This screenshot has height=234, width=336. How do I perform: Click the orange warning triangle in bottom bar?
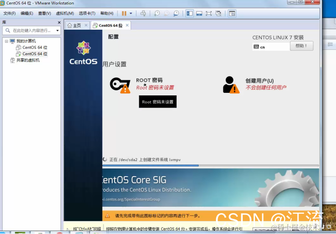click(107, 216)
